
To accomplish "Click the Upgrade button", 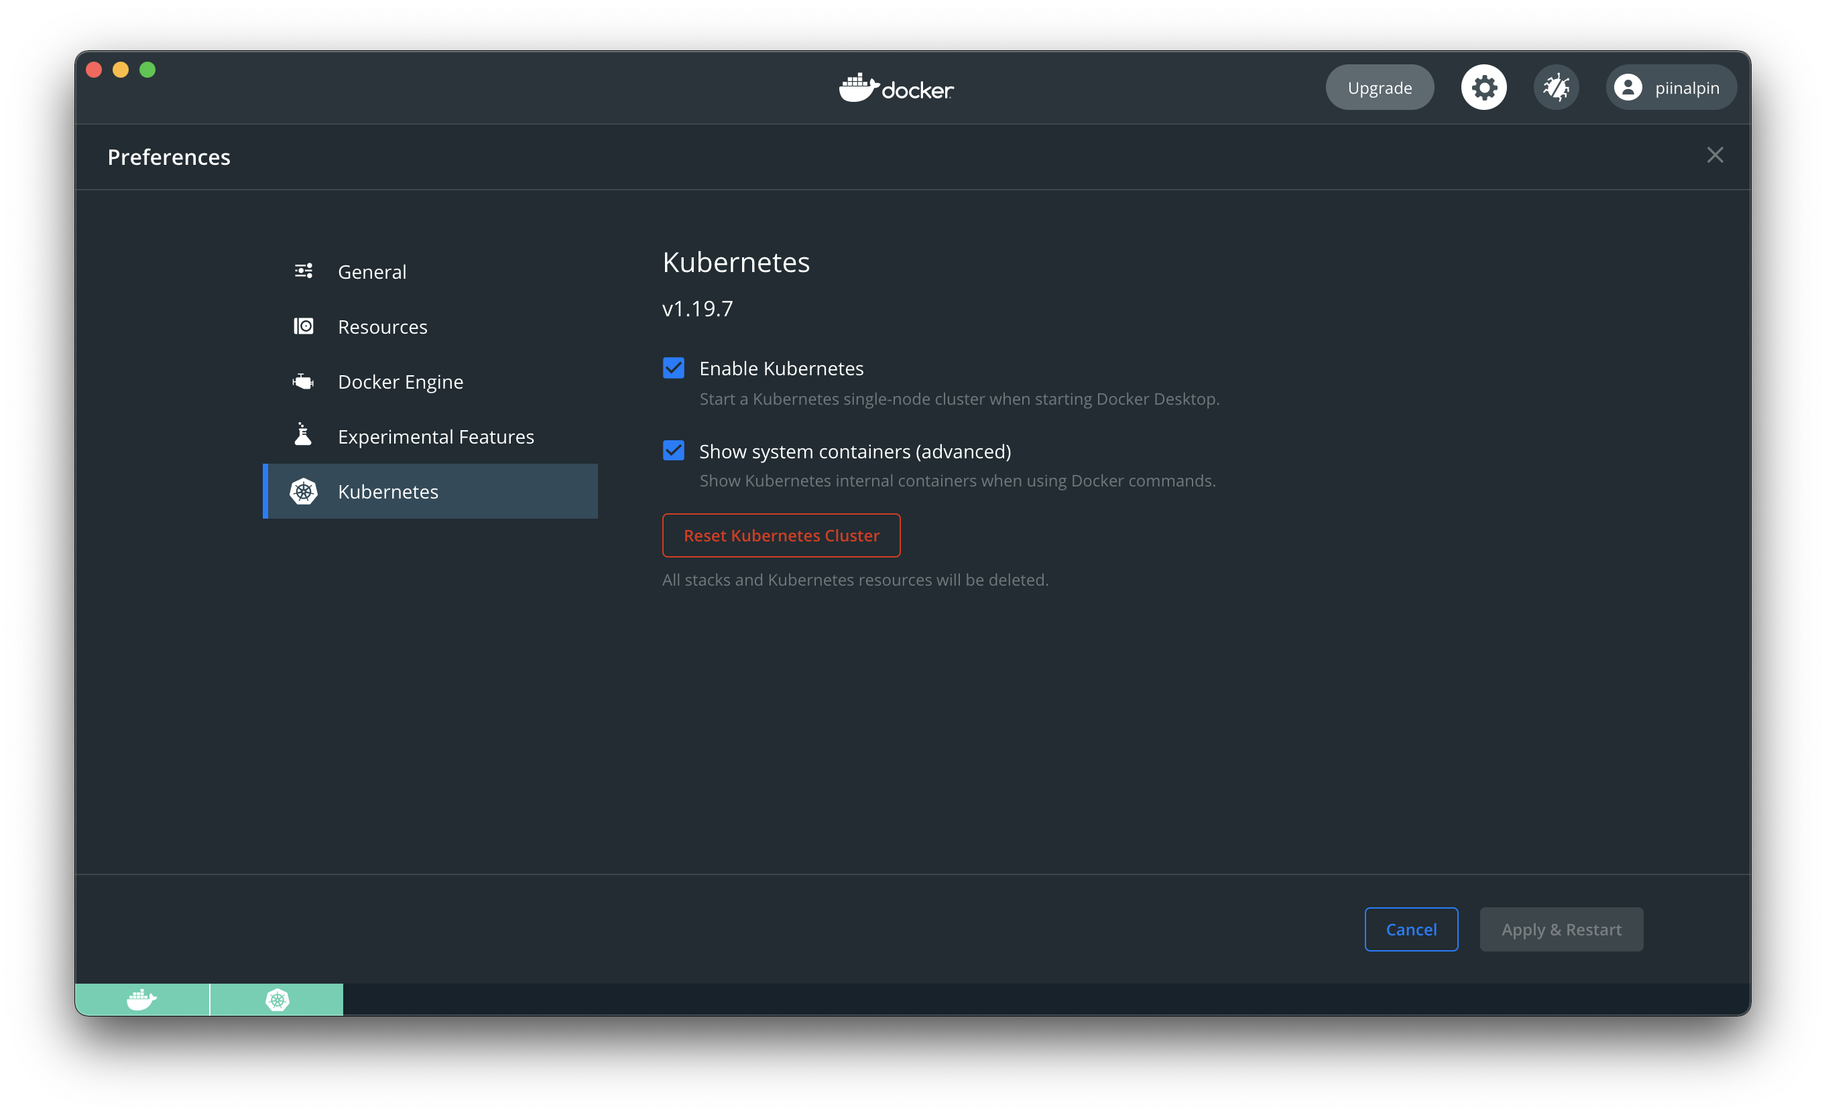I will tap(1379, 87).
